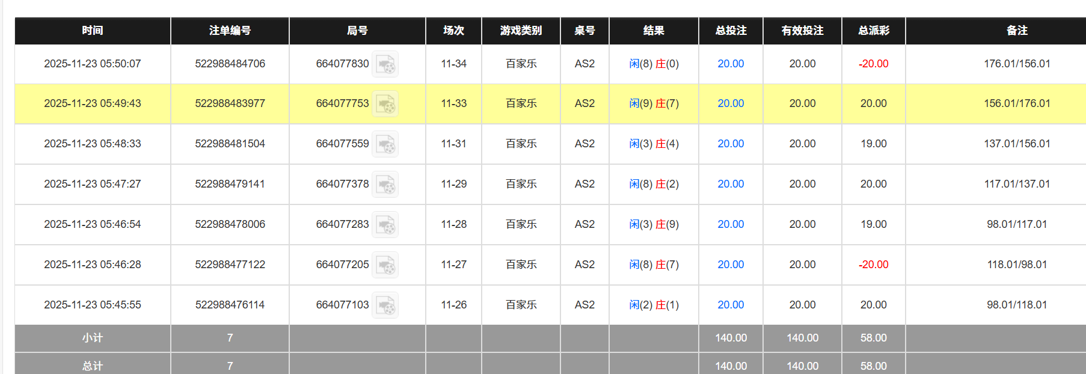Viewport: 1086px width, 374px height.
Task: Click result 闲(8) 庄(0) cell
Action: point(654,64)
